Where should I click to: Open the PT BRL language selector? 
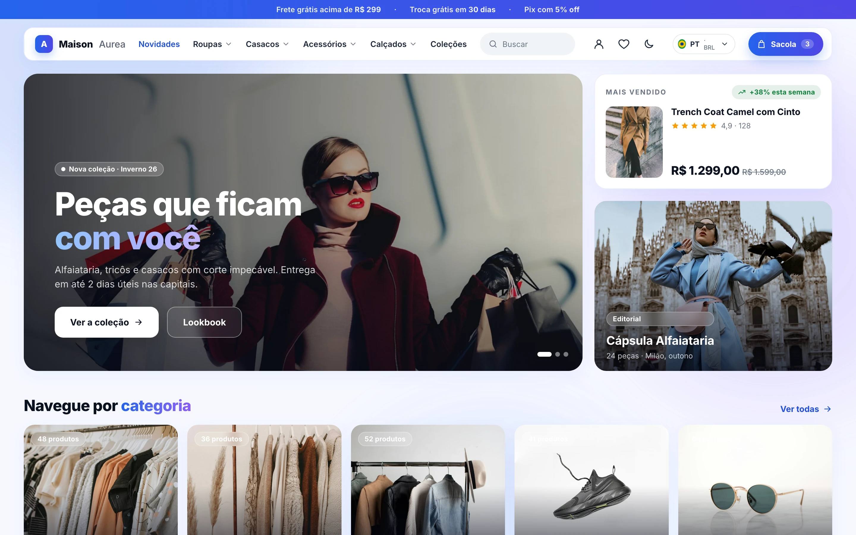[x=704, y=44]
